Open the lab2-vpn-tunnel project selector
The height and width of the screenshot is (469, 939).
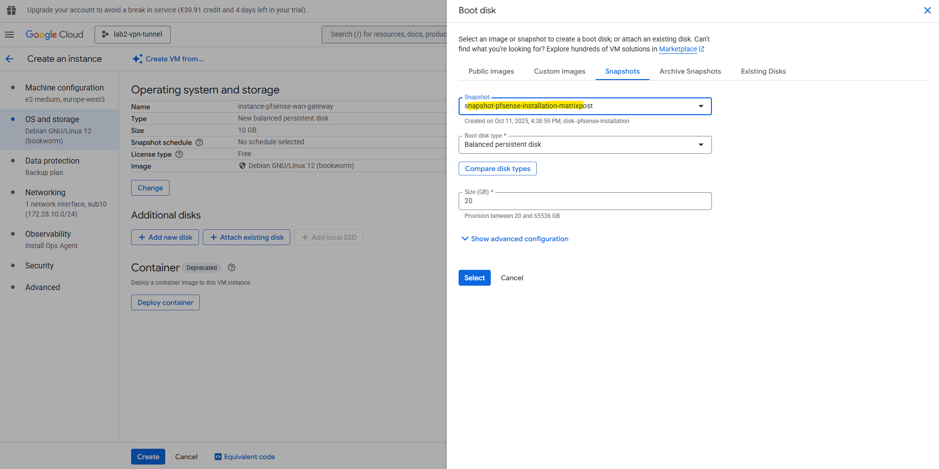pos(132,35)
